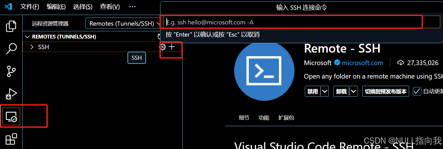Image resolution: width=443 pixels, height=149 pixels.
Task: Focus the SSH connection command input field
Action: pyautogui.click(x=301, y=22)
